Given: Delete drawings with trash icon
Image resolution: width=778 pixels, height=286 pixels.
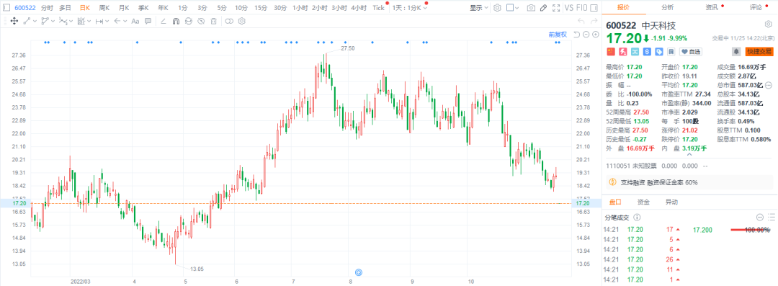Looking at the screenshot, I should (x=213, y=22).
